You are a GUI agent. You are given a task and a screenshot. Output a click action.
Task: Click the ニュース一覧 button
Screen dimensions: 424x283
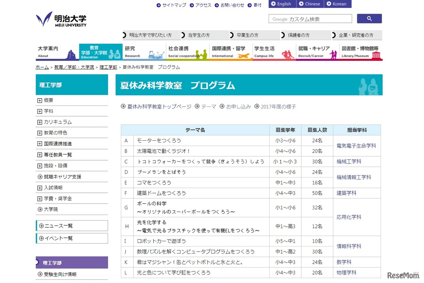[72, 226]
